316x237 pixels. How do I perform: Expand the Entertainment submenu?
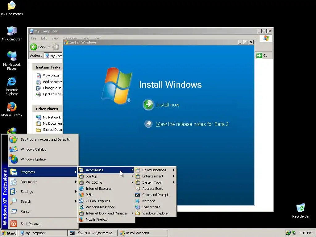click(155, 176)
